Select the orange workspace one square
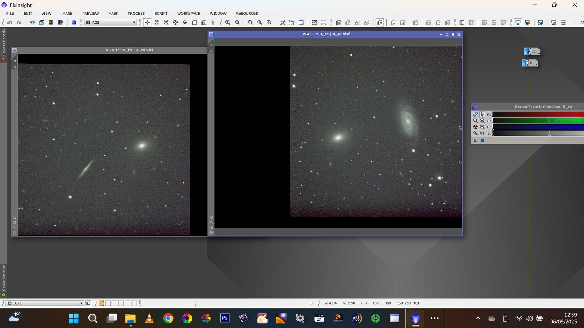The height and width of the screenshot is (328, 584). click(x=101, y=303)
